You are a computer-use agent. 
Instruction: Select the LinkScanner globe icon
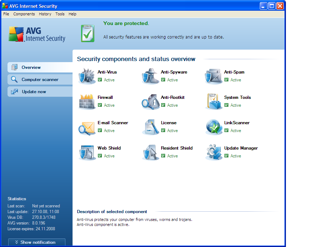tap(214, 127)
